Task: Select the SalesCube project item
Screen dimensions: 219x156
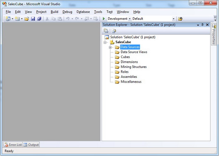Action: (x=123, y=42)
